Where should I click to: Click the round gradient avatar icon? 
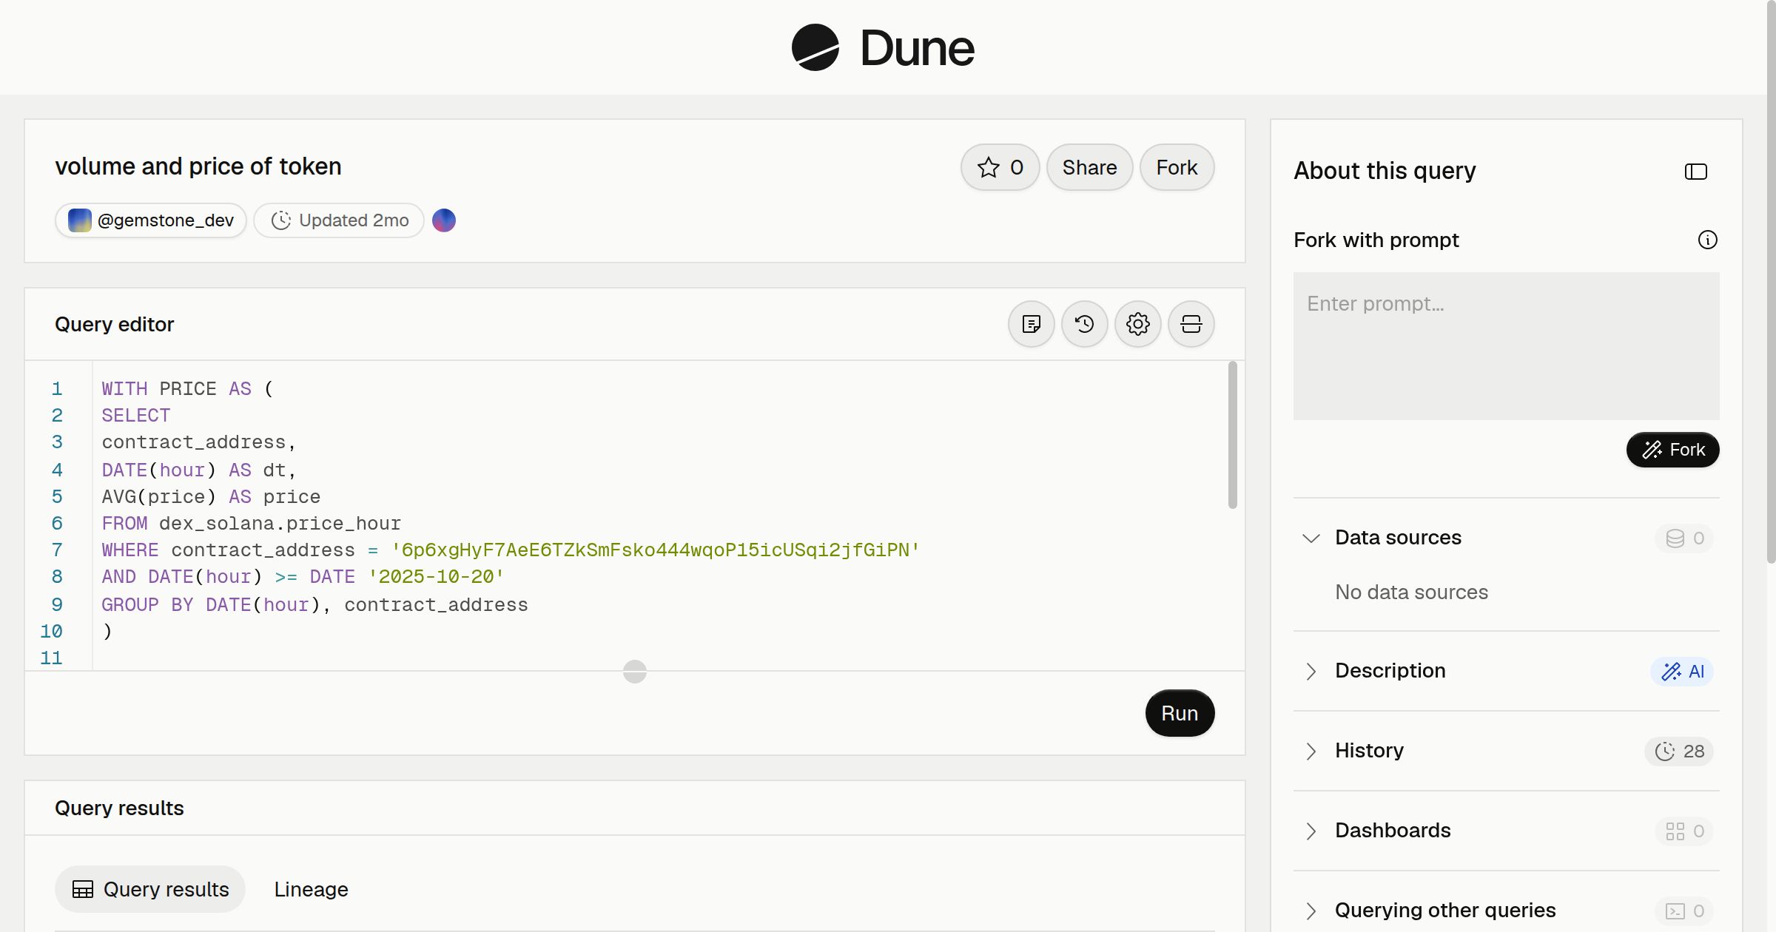[x=444, y=220]
